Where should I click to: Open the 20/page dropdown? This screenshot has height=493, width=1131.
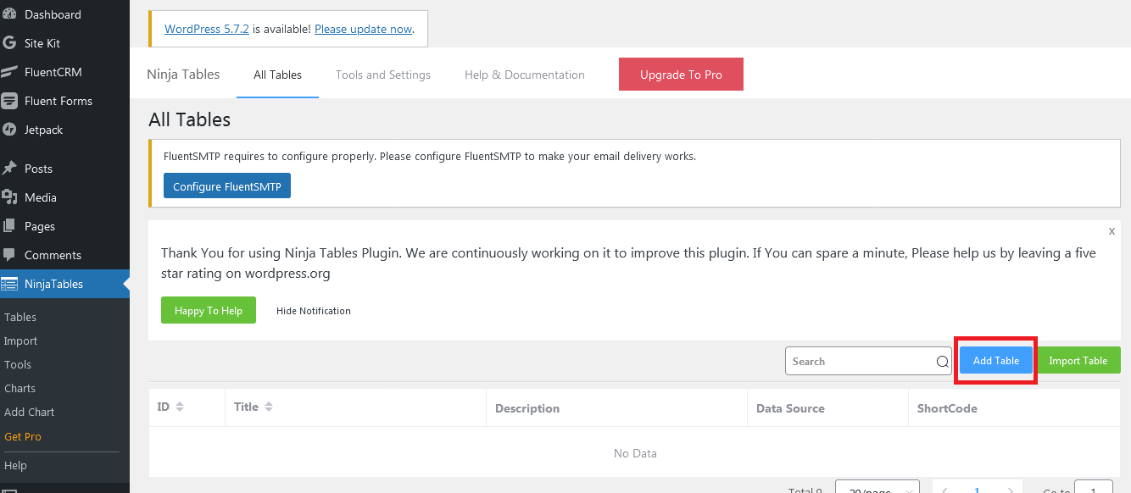click(x=877, y=490)
